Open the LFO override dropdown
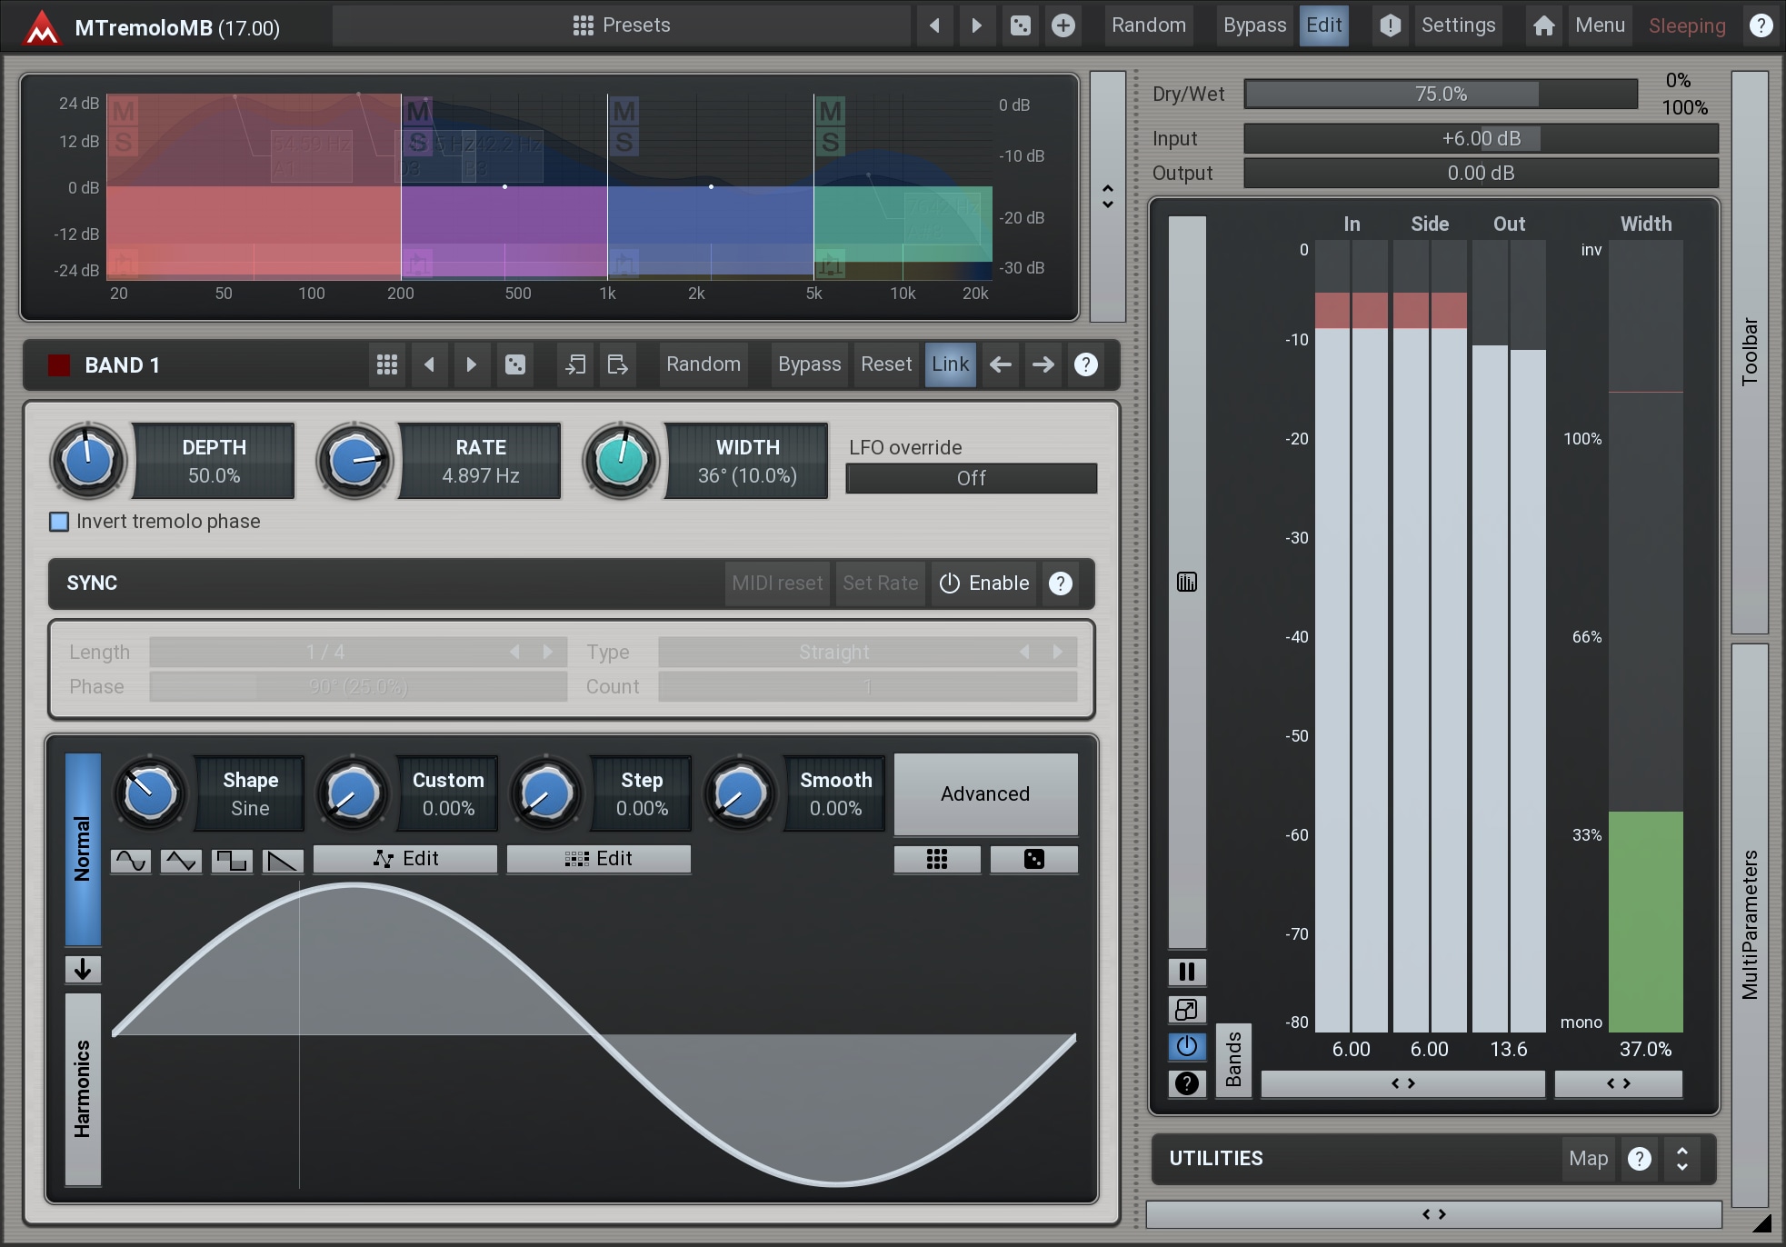Image resolution: width=1786 pixels, height=1247 pixels. click(971, 478)
